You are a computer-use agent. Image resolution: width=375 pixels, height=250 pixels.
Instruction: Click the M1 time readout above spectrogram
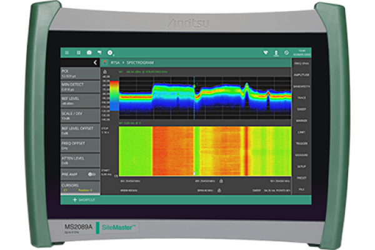click(130, 123)
